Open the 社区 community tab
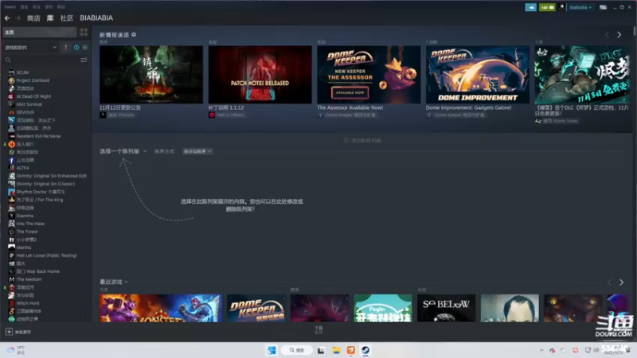The image size is (637, 358). coord(67,18)
